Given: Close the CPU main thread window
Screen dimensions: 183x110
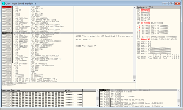Looking at the screenshot, I should click(178, 4).
